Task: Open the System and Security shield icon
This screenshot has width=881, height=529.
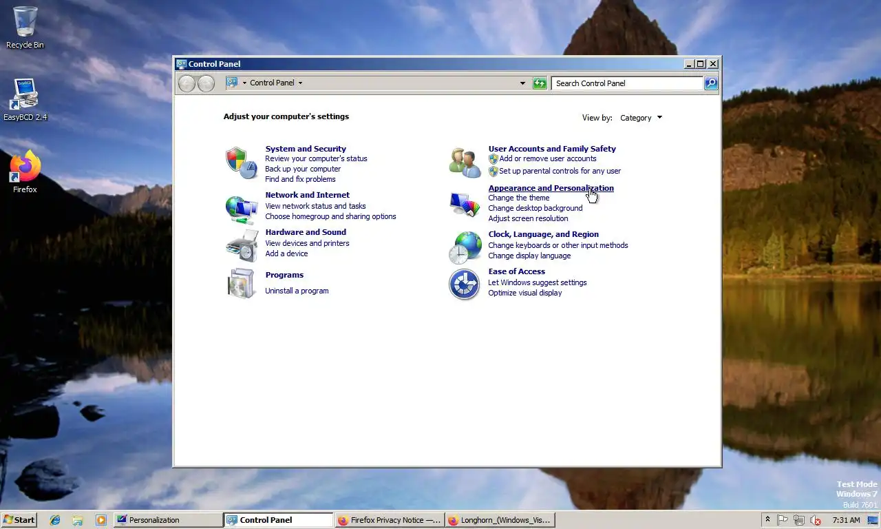Action: (241, 163)
